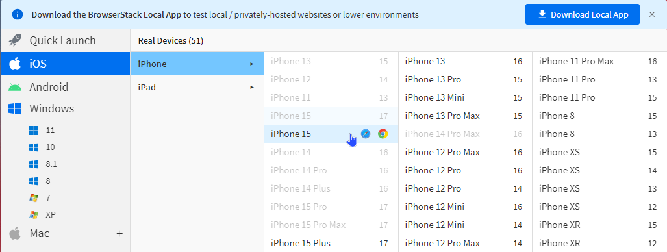The image size is (667, 252).
Task: Expand the iPhone device submenu arrow
Action: pos(252,64)
